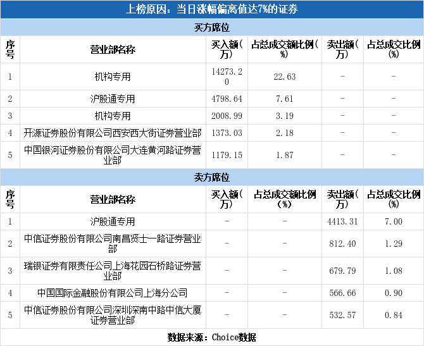Click ratio value 22.63
This screenshot has width=424, height=346.
point(285,77)
